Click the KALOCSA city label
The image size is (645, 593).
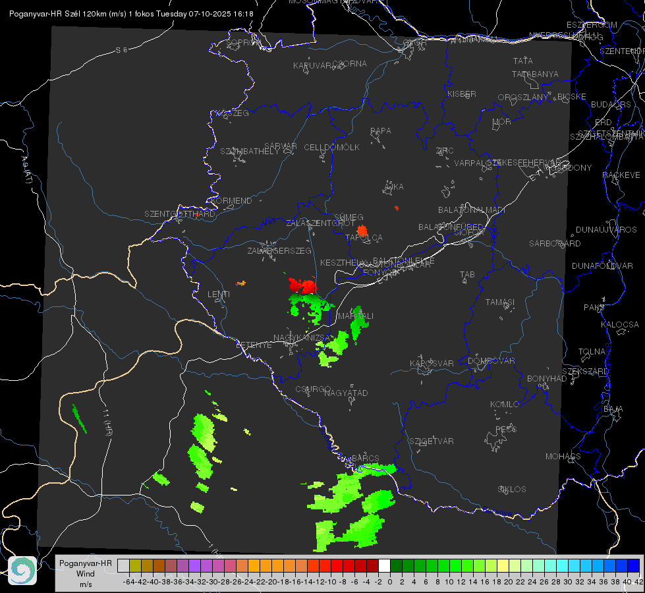point(620,325)
